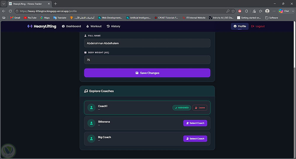Expand the Copilot Chat sidebar chevron

[293, 11]
